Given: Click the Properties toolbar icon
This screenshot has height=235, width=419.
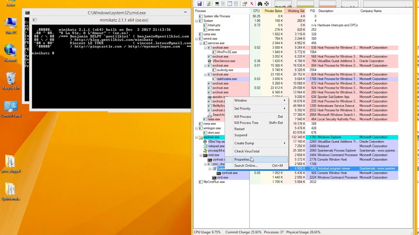Looking at the screenshot, I should (x=245, y=4).
